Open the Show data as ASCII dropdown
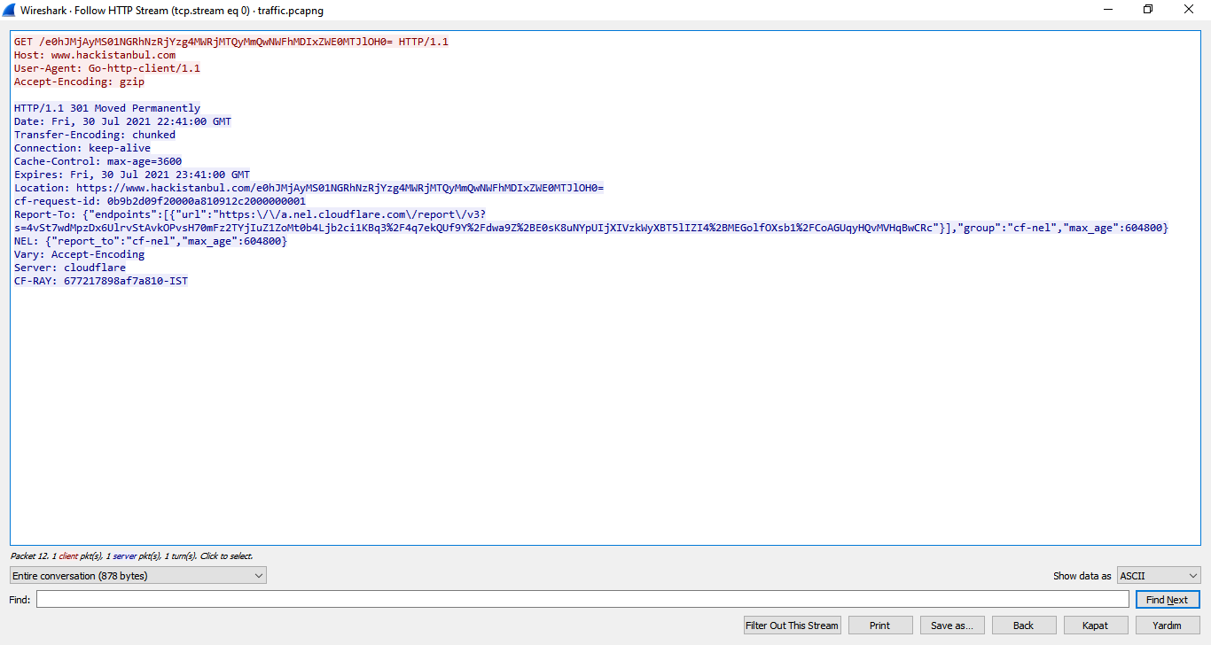This screenshot has width=1211, height=645. click(x=1159, y=576)
